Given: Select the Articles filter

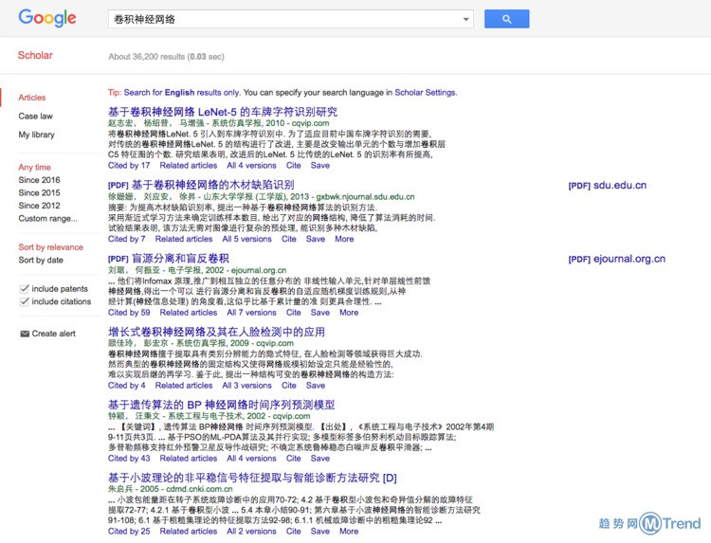Looking at the screenshot, I should point(31,98).
